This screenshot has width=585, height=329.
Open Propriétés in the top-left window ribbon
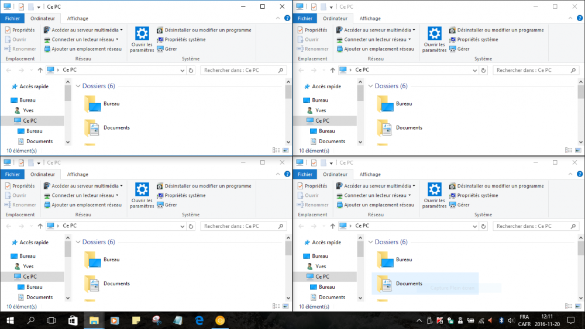[20, 30]
